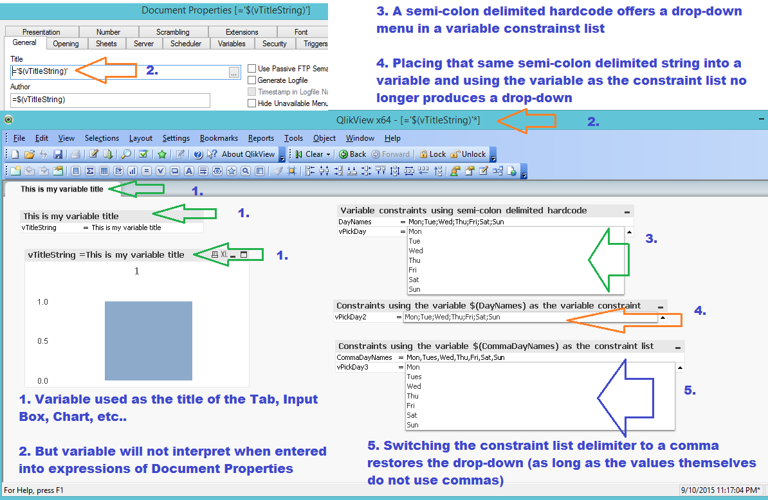Click the Create Search Object icon

coord(246,171)
